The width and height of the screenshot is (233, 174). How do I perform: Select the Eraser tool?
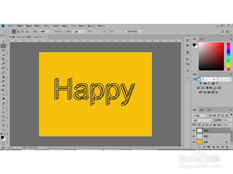[x=3, y=86]
